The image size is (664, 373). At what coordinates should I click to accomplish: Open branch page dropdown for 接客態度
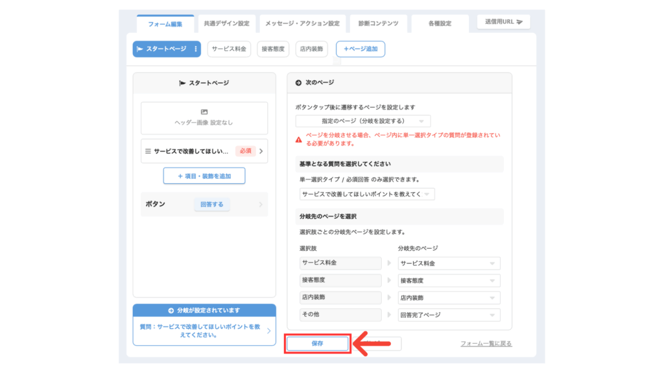pyautogui.click(x=449, y=281)
